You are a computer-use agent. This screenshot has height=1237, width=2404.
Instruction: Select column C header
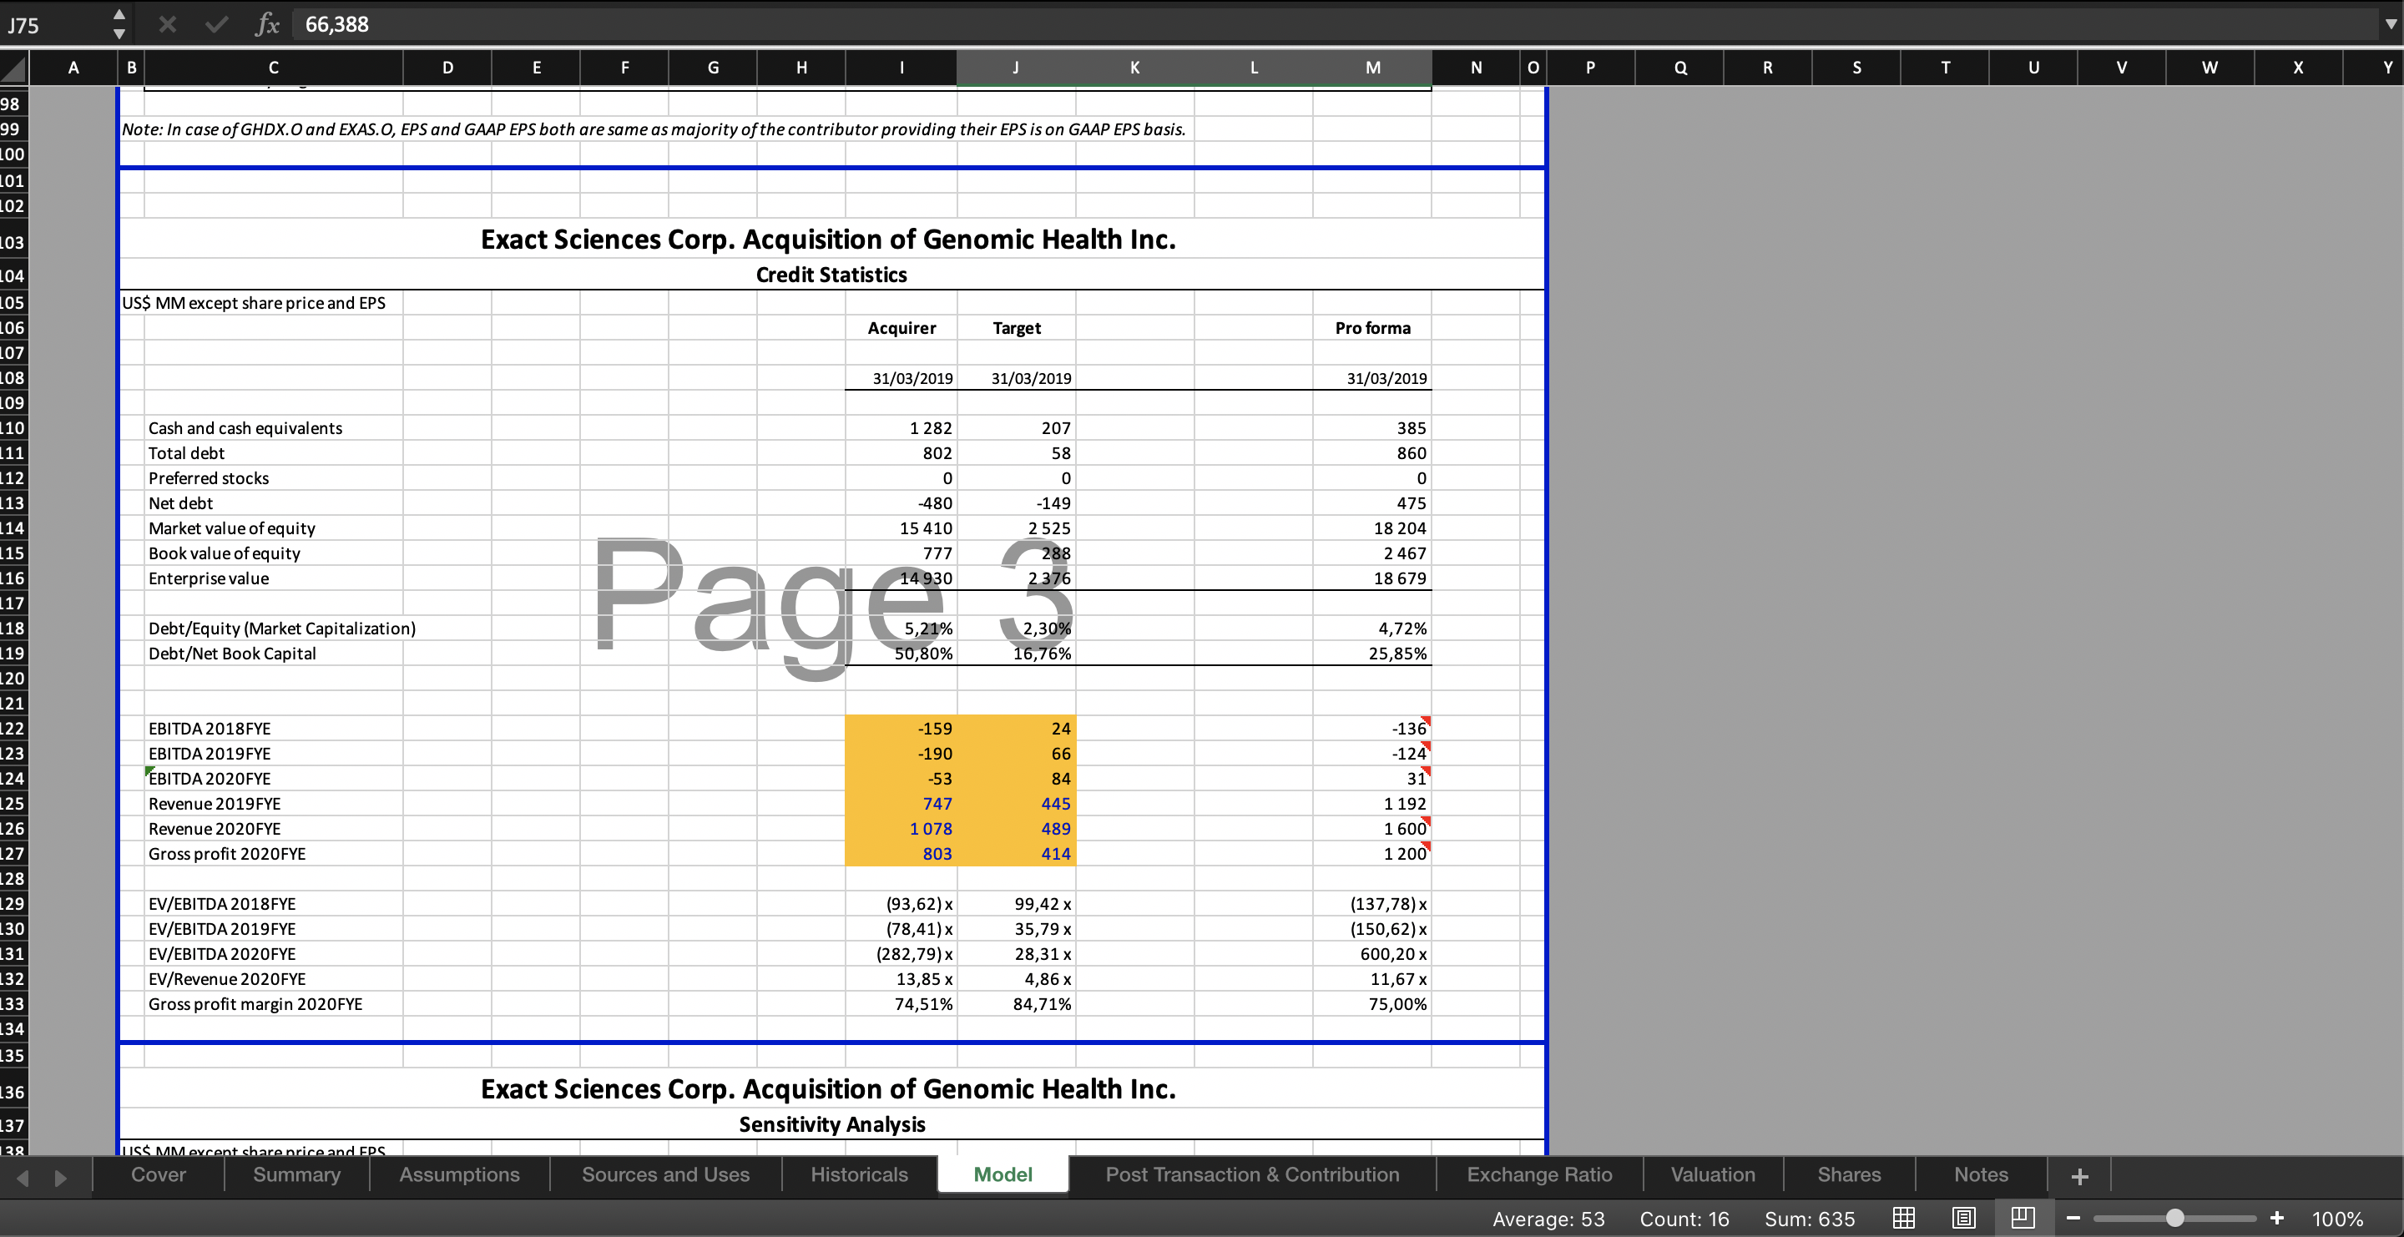coord(274,67)
